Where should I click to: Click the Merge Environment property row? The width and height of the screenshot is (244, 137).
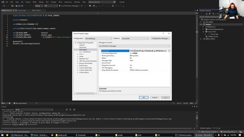(x=134, y=65)
